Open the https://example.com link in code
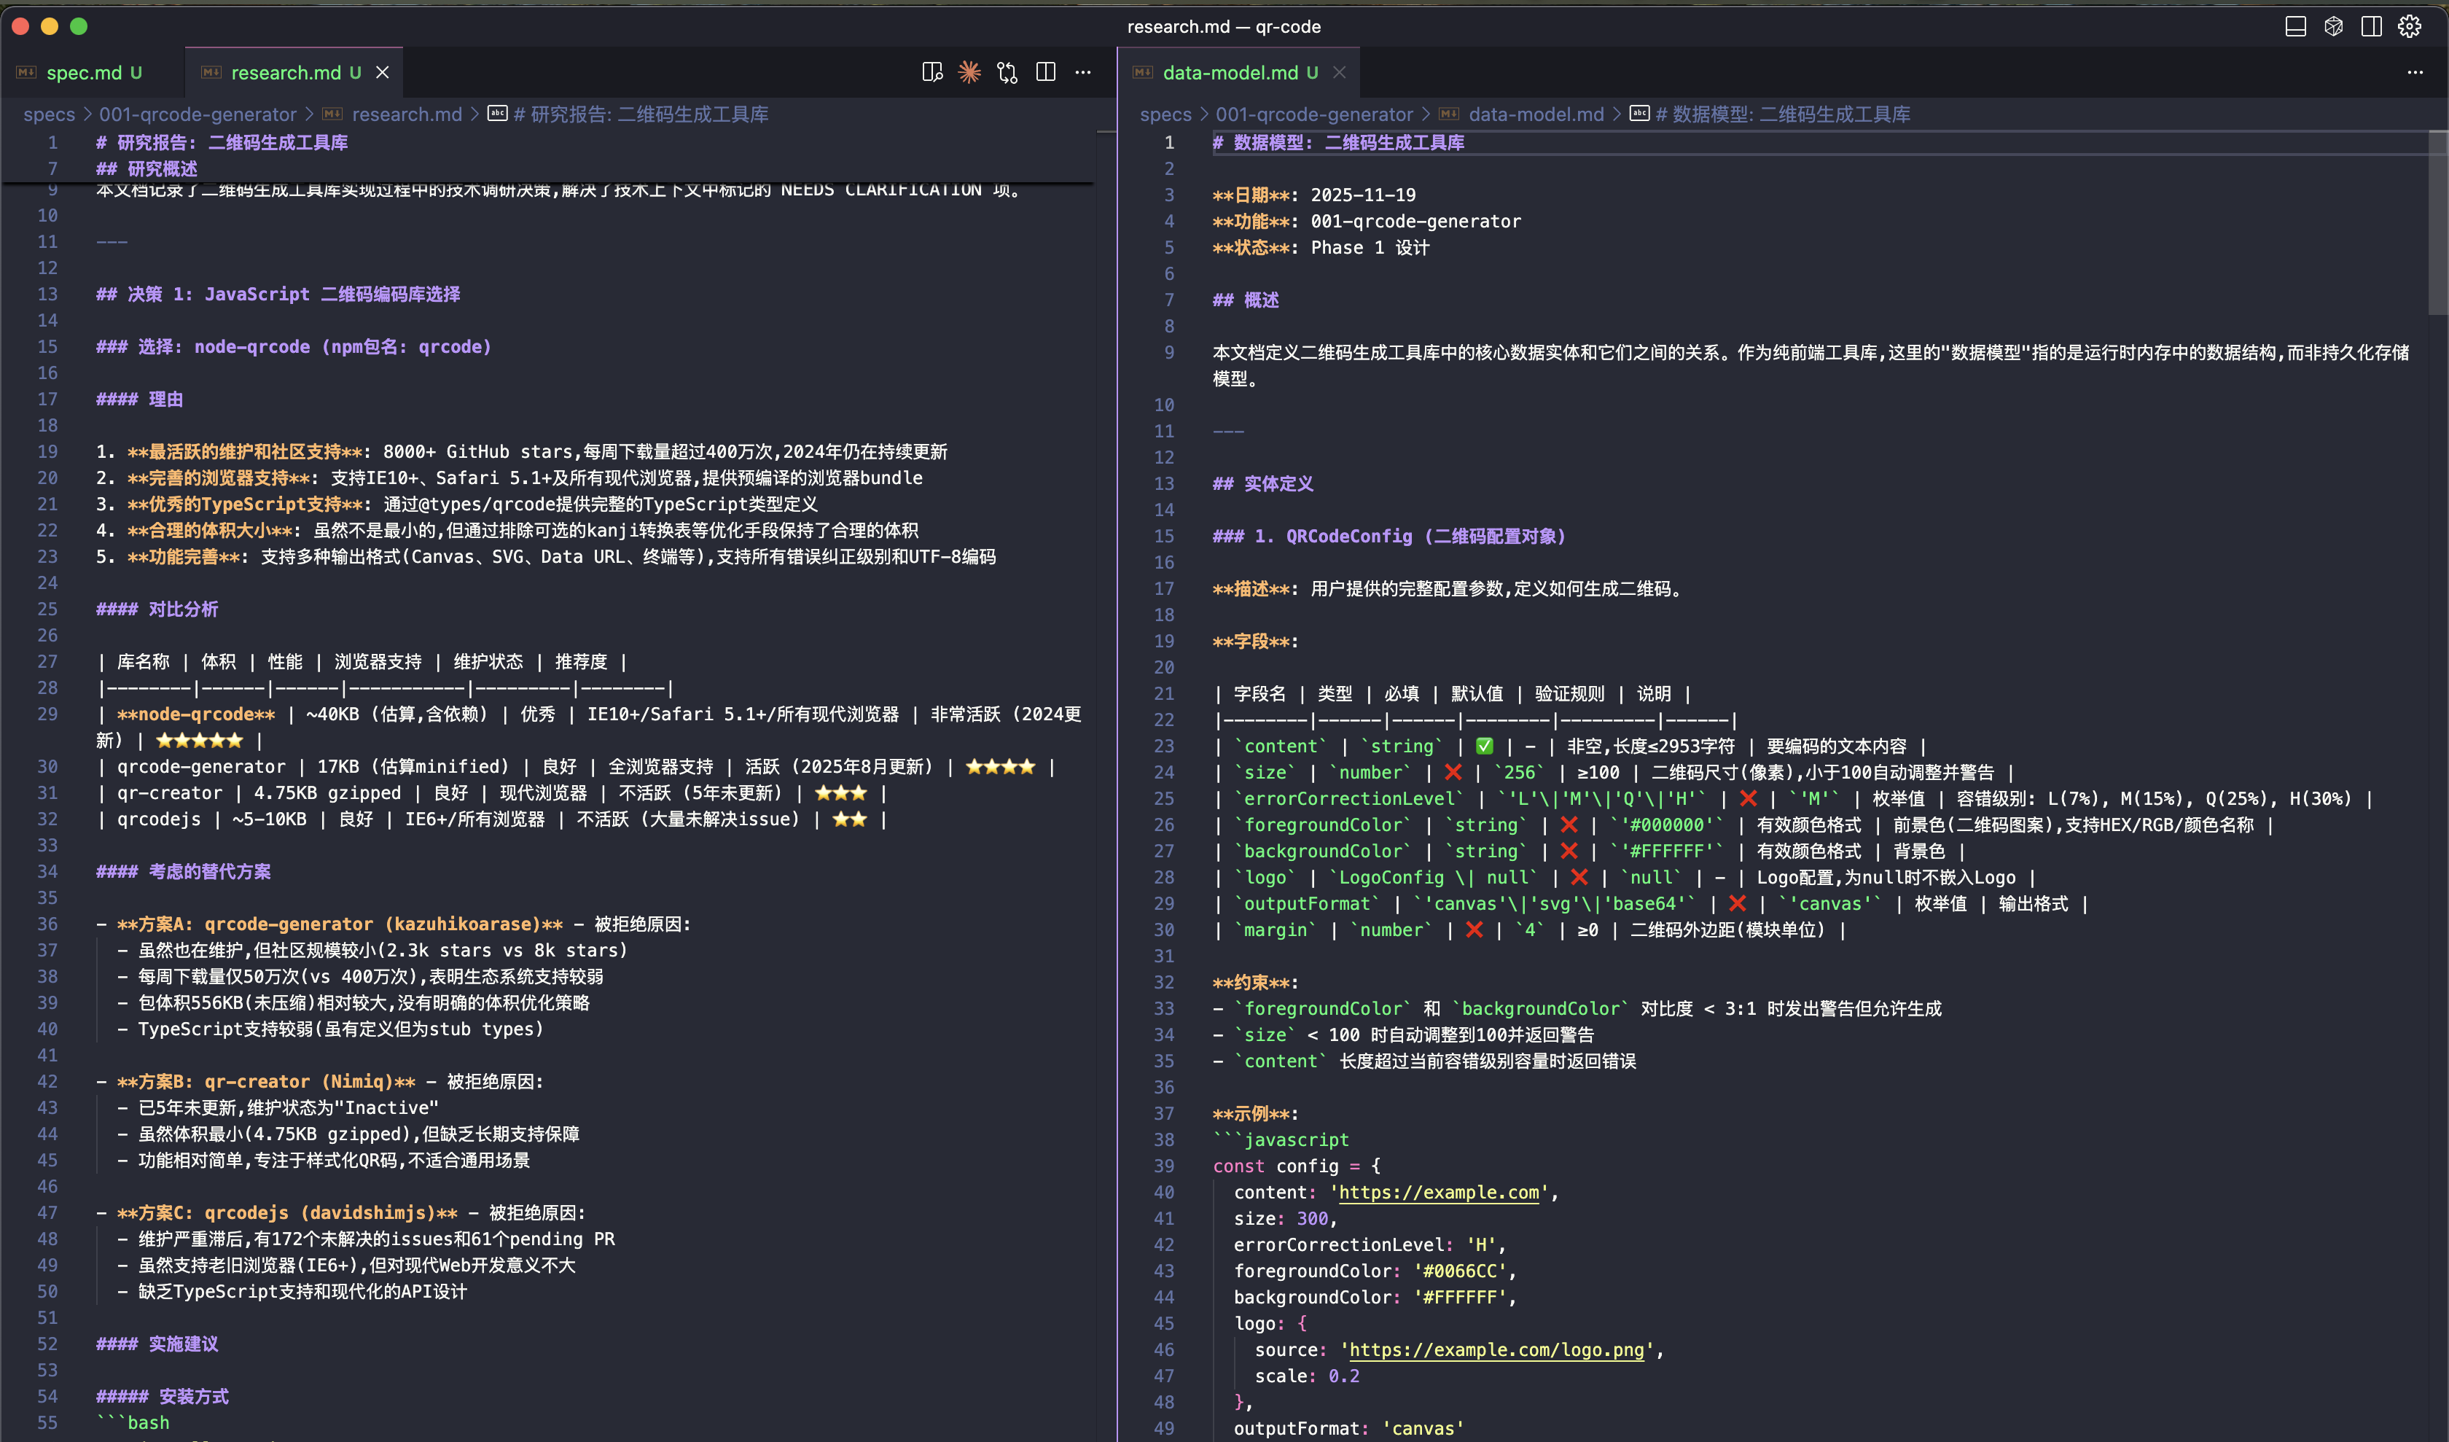 tap(1438, 1192)
